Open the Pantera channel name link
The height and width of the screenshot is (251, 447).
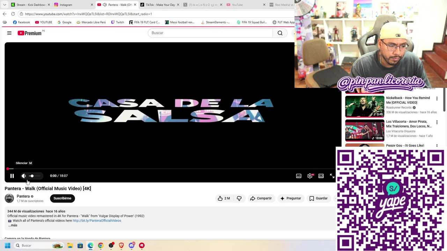(x=23, y=196)
